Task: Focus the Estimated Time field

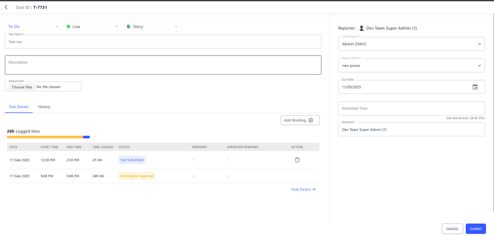Action: 411,108
